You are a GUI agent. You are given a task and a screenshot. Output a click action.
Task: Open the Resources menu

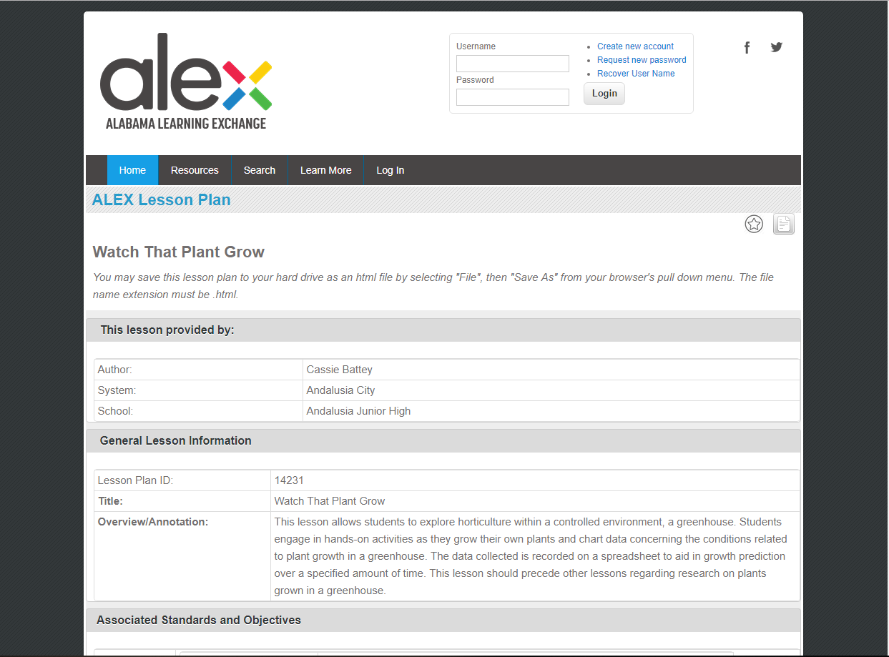tap(195, 170)
